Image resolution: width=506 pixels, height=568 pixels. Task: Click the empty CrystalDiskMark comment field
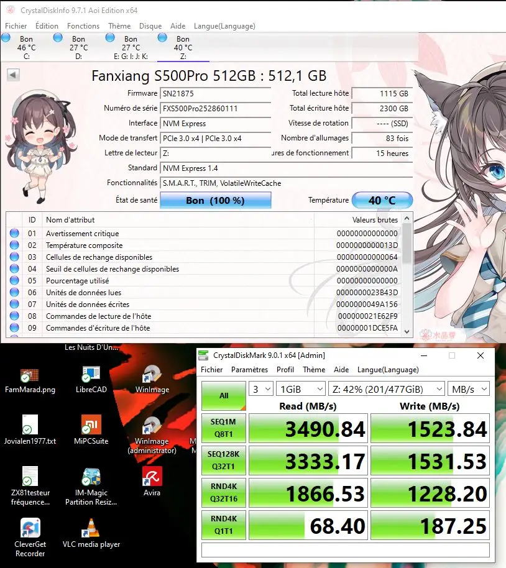tap(346, 550)
